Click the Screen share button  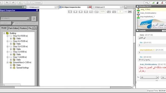[x=37, y=3]
